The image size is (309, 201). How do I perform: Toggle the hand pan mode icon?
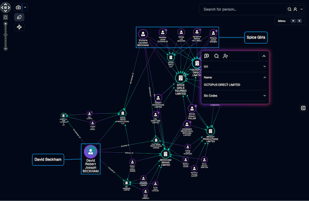tap(5, 17)
